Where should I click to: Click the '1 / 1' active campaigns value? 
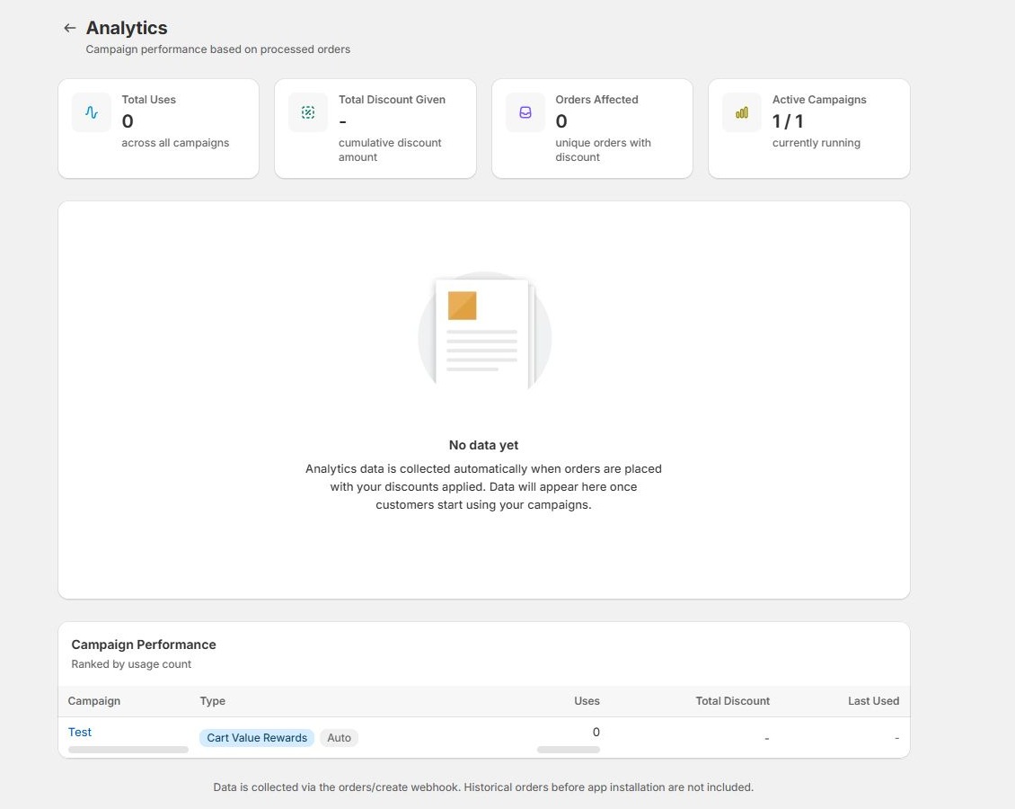(788, 121)
